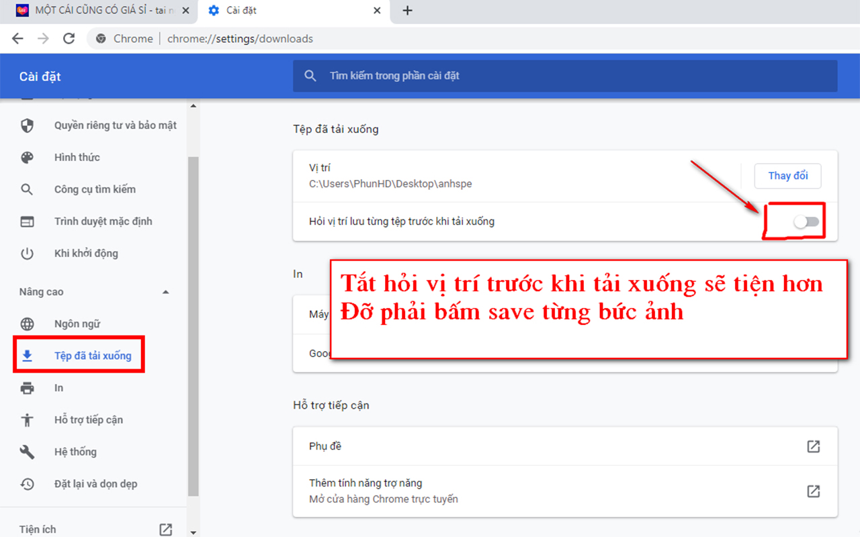The image size is (860, 537).
Task: Toggle hỏi vị trí lưu từng tệp switch
Action: (805, 221)
